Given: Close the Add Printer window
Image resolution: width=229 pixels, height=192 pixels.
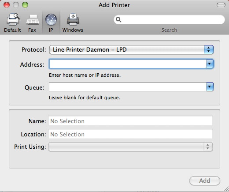Looking at the screenshot, I should pyautogui.click(x=7, y=5).
